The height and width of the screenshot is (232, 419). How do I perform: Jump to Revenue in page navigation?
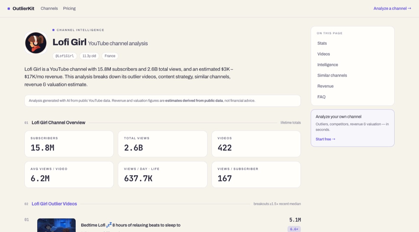click(x=325, y=86)
